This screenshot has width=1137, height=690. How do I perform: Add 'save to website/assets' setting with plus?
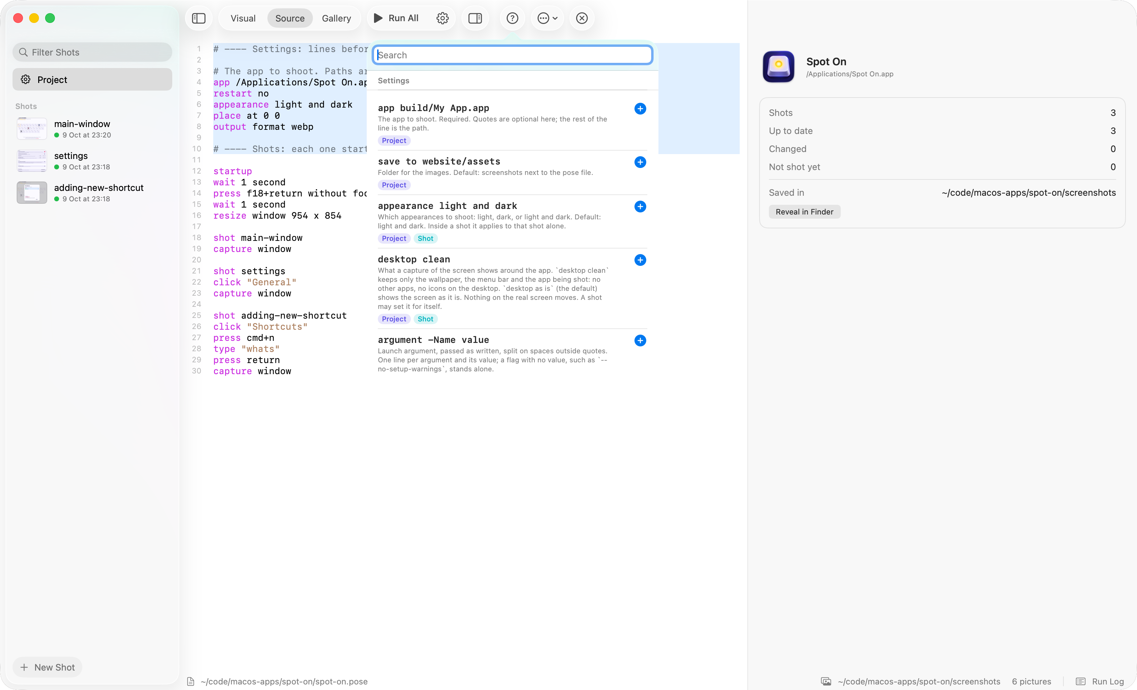point(640,162)
